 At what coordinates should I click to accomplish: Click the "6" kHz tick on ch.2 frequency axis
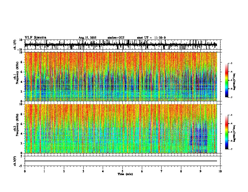click(x=22, y=124)
